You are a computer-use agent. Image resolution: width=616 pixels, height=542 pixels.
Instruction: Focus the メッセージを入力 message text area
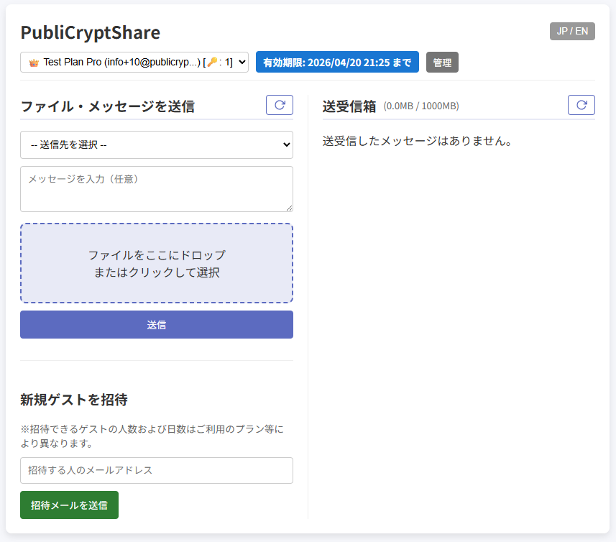click(x=157, y=188)
